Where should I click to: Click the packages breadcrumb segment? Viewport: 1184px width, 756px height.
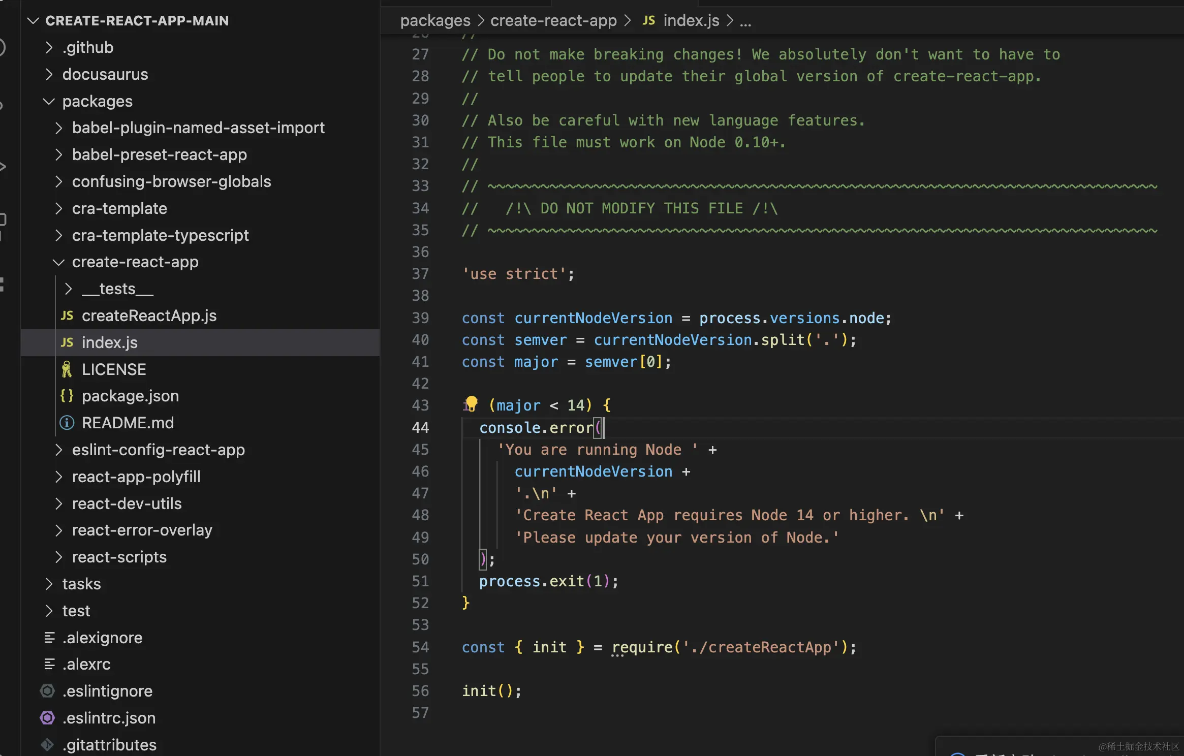click(435, 20)
